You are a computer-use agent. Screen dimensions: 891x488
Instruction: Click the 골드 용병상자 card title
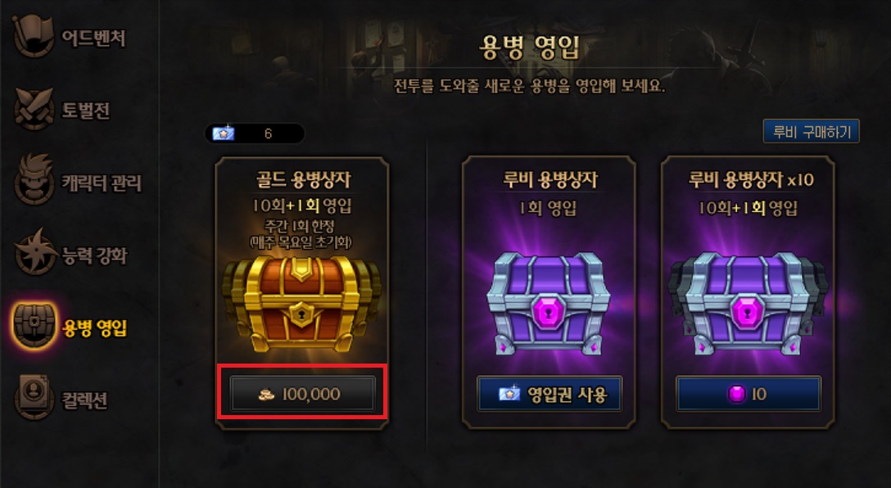(x=303, y=179)
